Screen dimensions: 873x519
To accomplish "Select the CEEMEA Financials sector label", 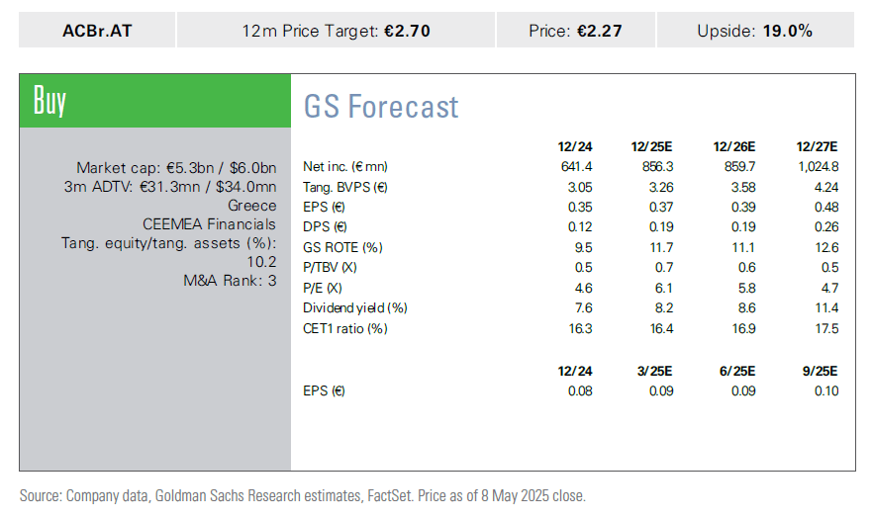I will coord(209,224).
